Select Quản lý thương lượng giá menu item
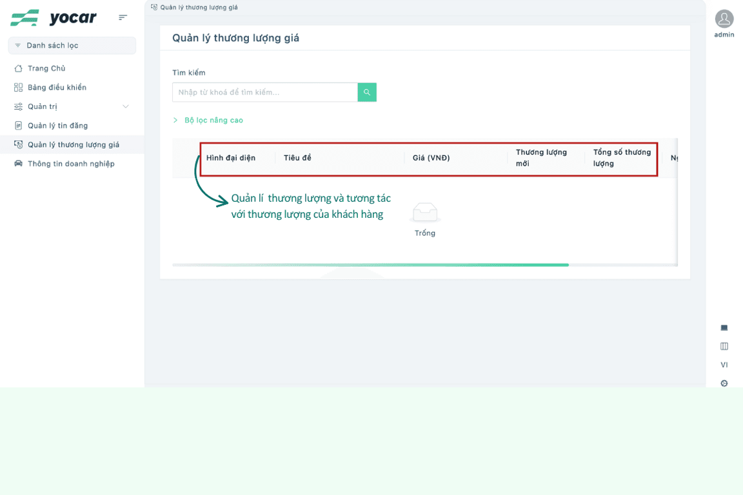Image resolution: width=743 pixels, height=495 pixels. 72,144
